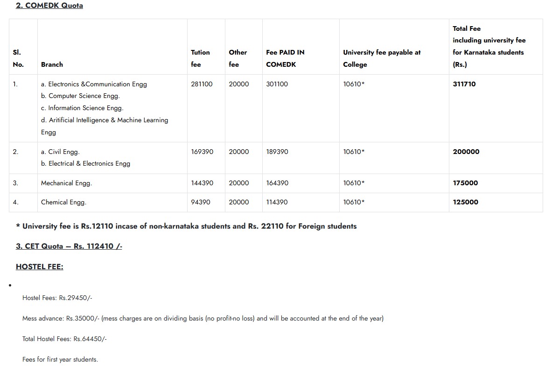
Task: Select the "Fee PAID IN COMEDK" column header
Action: [285, 58]
